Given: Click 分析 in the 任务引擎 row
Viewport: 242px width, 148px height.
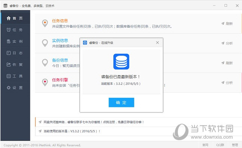Looking at the screenshot, I should pyautogui.click(x=229, y=83).
